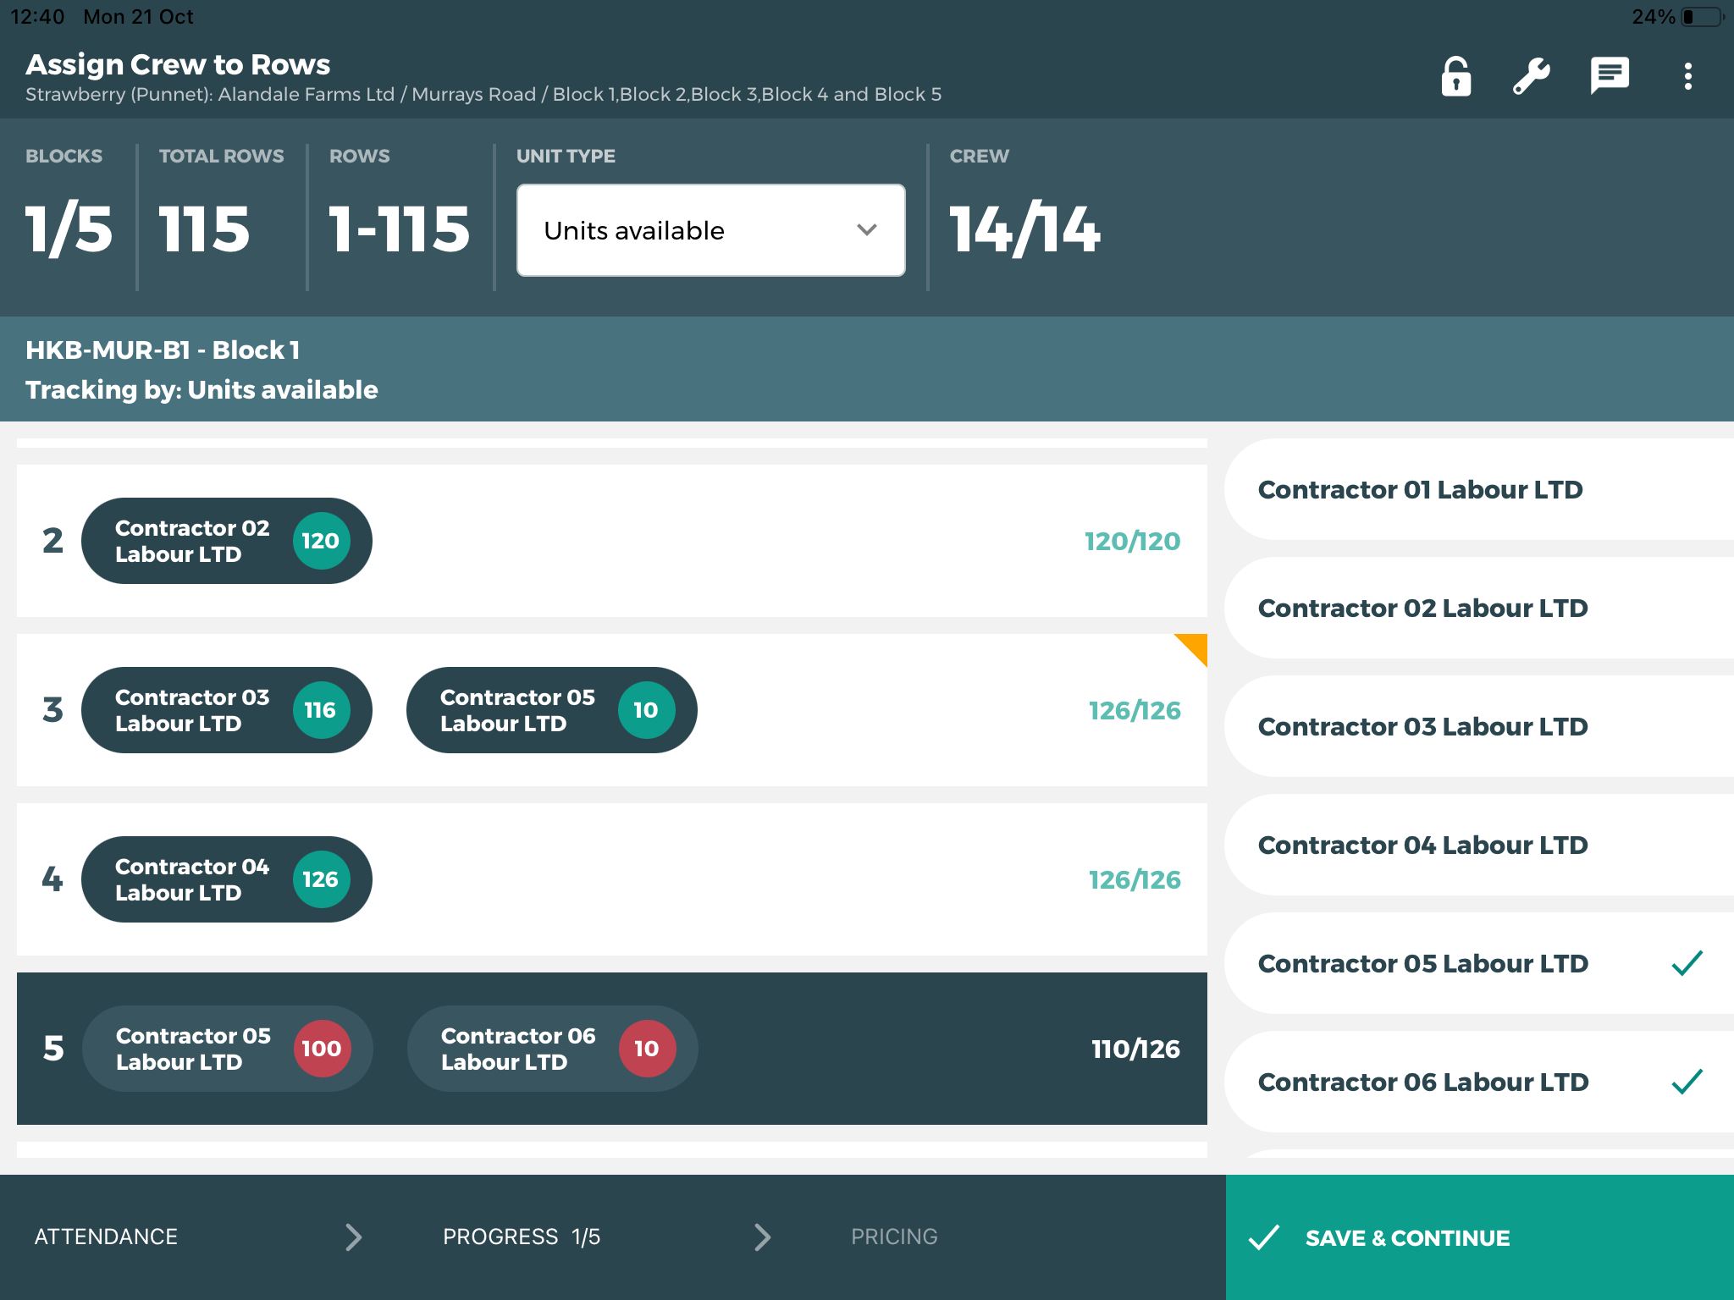Open the three-dot overflow menu

[x=1687, y=76]
